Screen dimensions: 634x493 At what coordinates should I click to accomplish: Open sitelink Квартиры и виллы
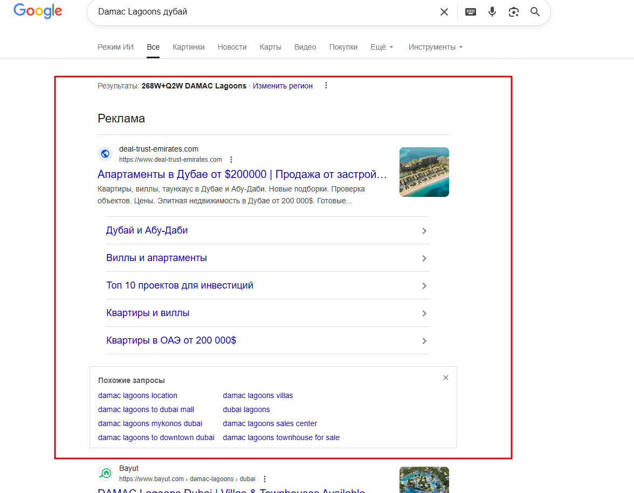coord(148,313)
